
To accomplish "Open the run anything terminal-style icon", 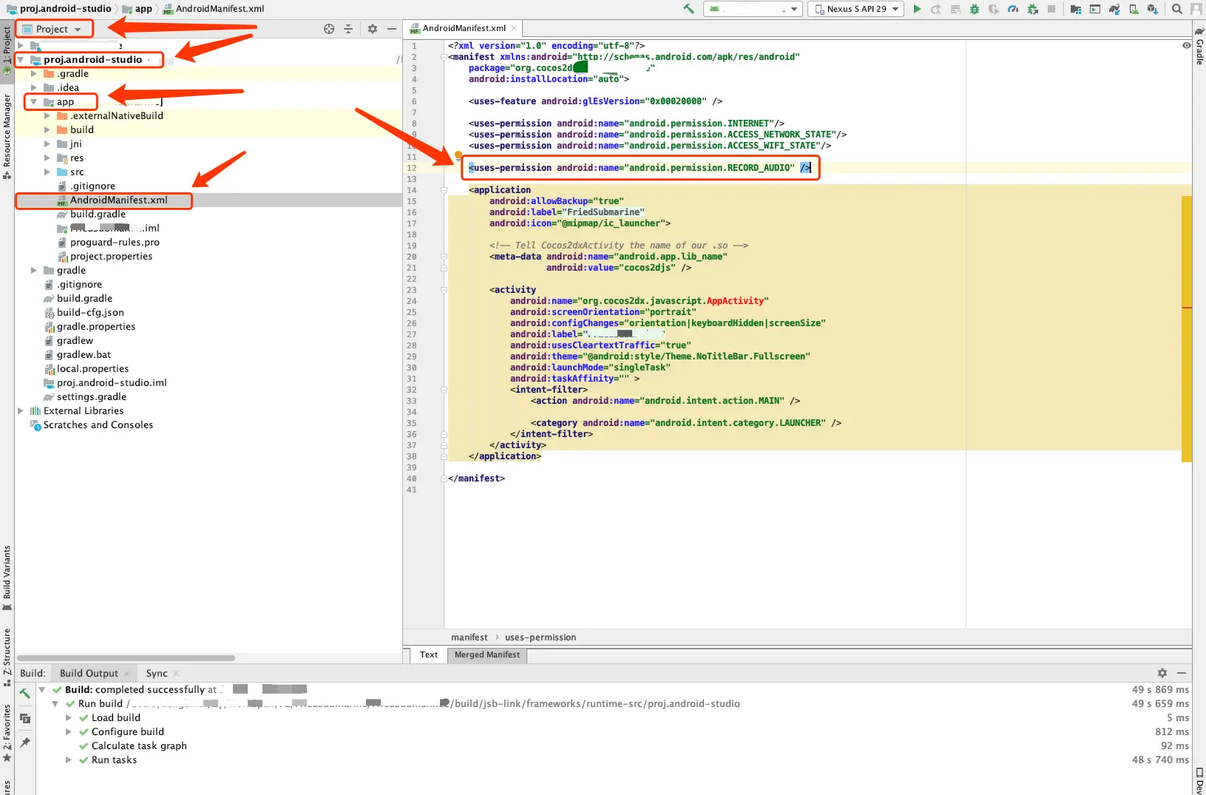I will coord(1095,9).
